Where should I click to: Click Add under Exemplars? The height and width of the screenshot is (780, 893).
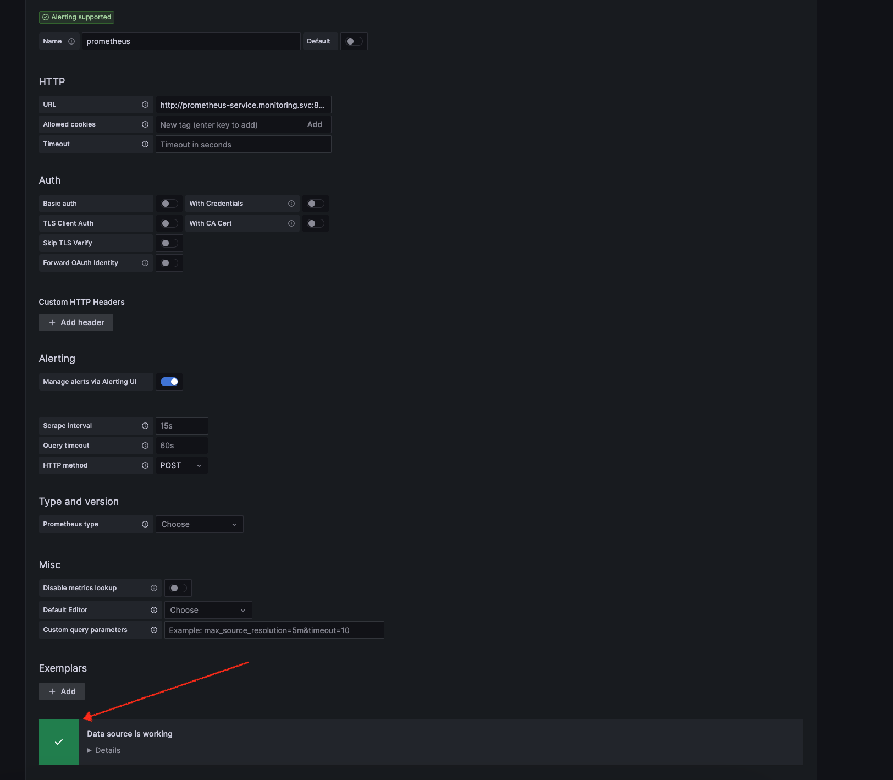click(61, 691)
